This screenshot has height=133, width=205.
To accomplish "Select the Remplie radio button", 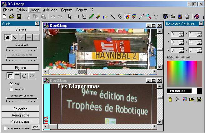I will pyautogui.click(x=12, y=89).
